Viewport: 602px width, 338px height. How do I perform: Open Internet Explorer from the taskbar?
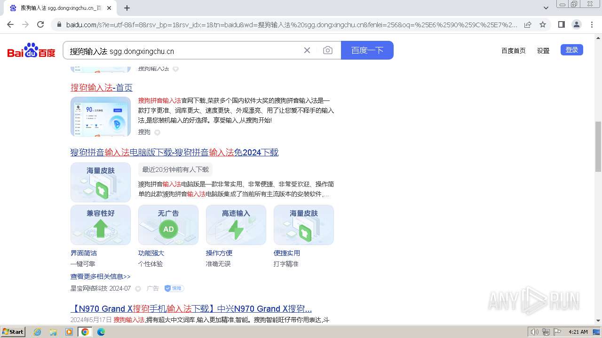tap(37, 332)
